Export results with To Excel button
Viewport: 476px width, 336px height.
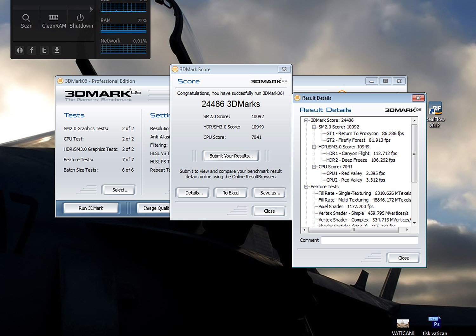(231, 193)
